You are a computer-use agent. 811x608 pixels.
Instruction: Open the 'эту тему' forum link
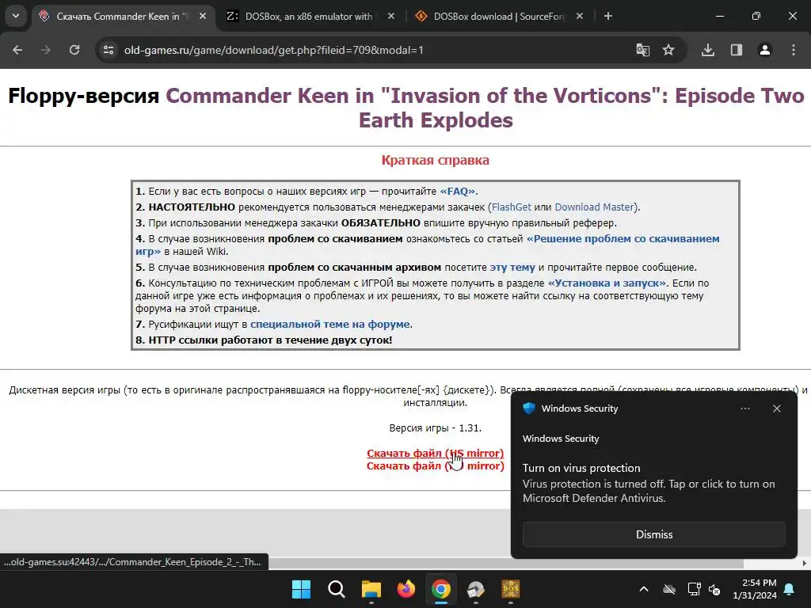[x=512, y=268]
